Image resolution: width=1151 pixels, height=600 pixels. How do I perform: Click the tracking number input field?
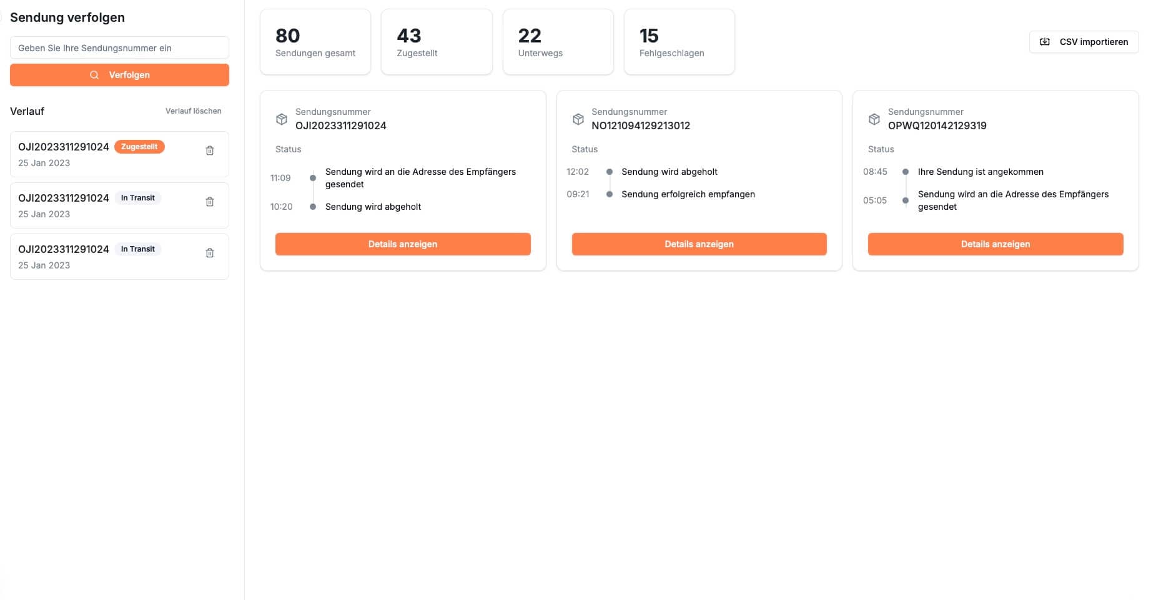[119, 47]
